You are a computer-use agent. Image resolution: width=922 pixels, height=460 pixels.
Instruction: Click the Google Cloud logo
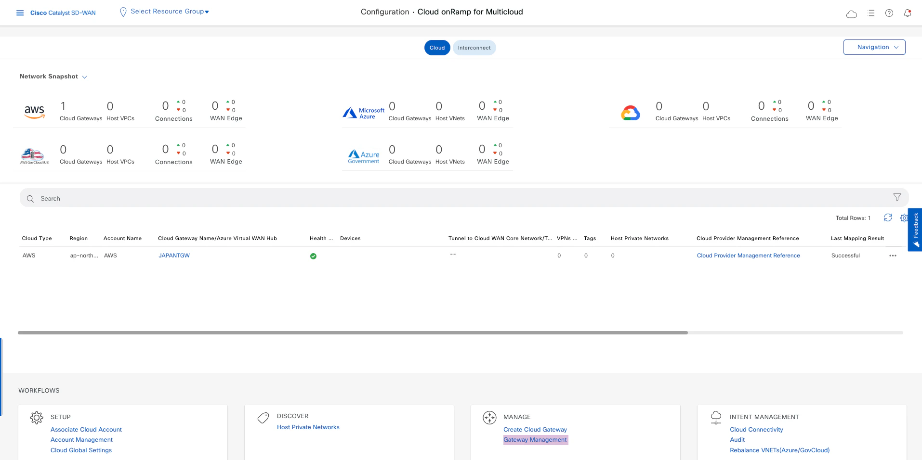coord(630,113)
